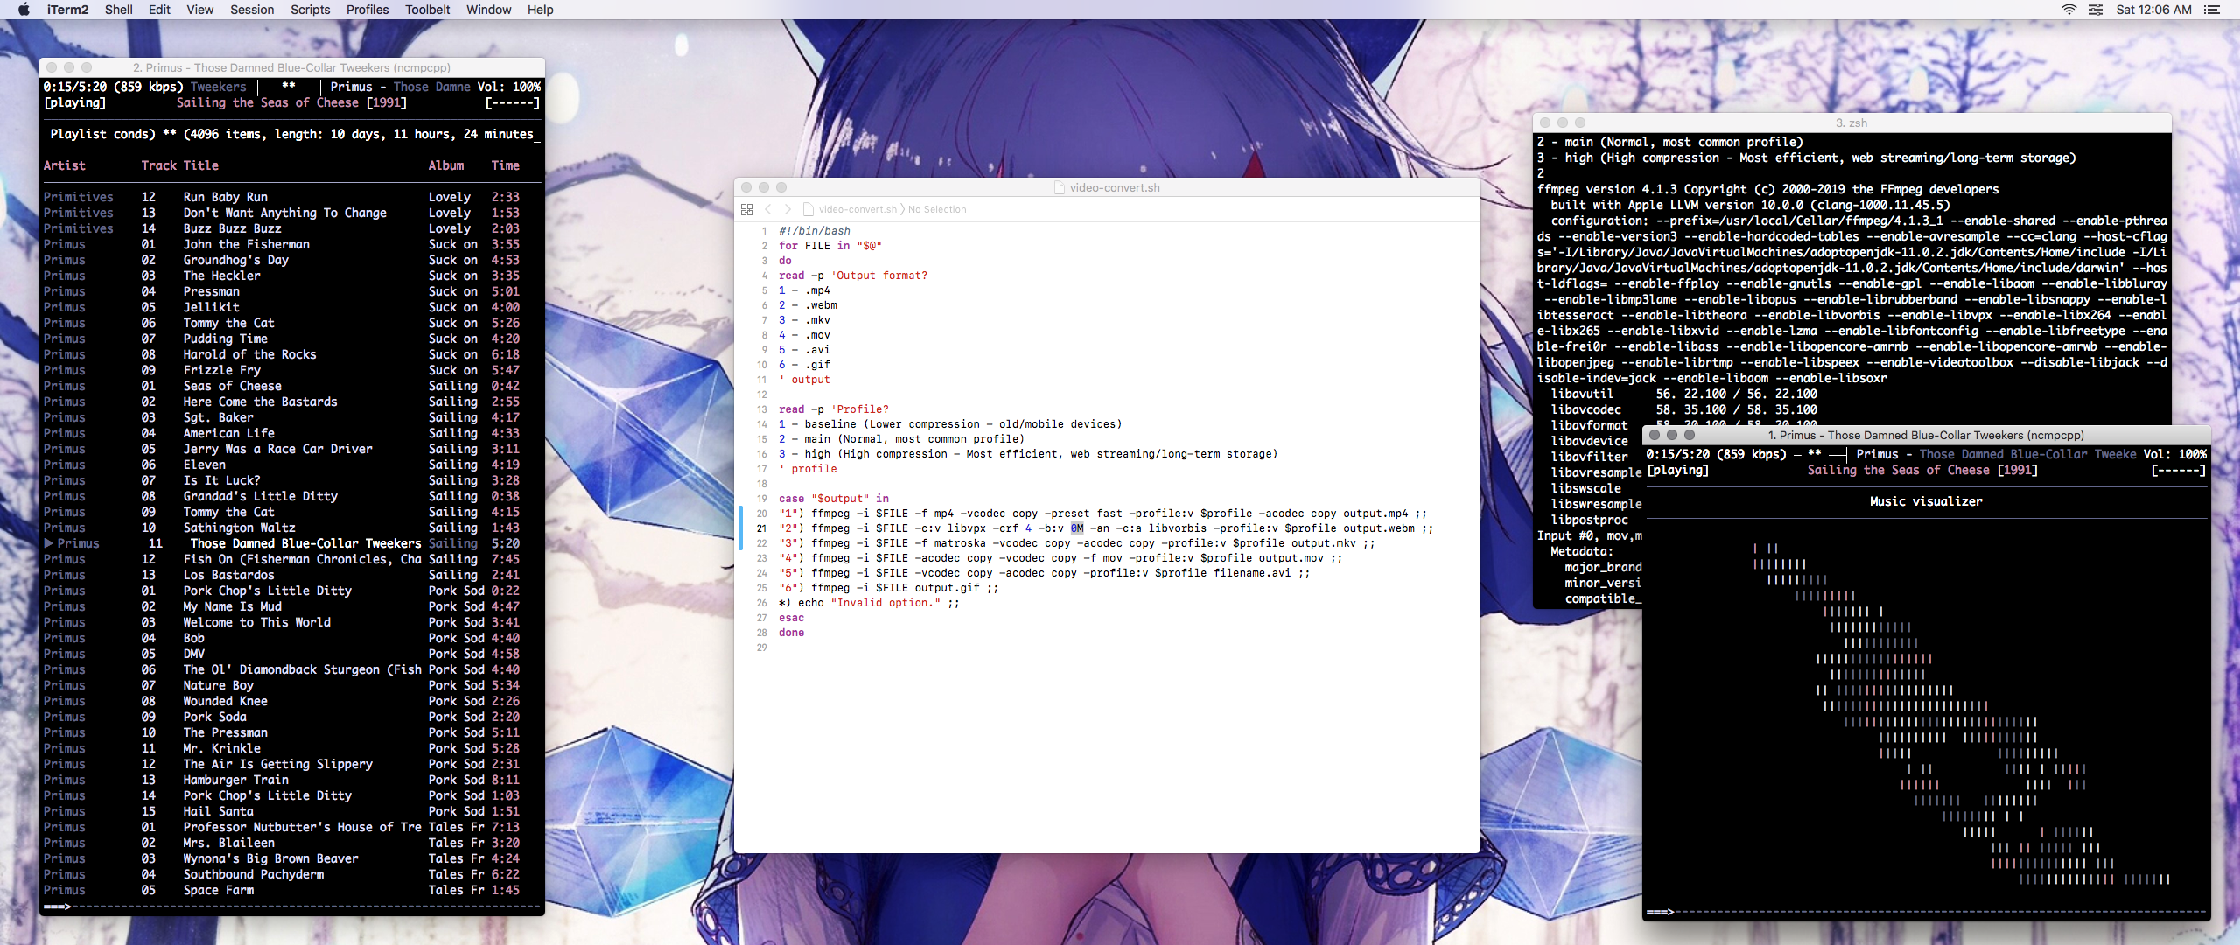
Task: Click the 'esac' line in the editor
Action: [791, 618]
